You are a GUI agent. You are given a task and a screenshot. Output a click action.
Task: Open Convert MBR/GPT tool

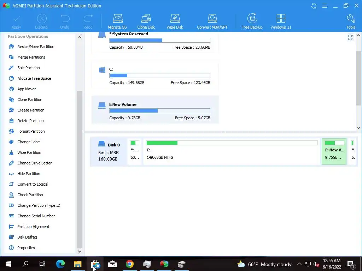(212, 22)
